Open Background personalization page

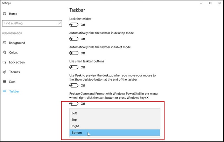click(x=17, y=43)
